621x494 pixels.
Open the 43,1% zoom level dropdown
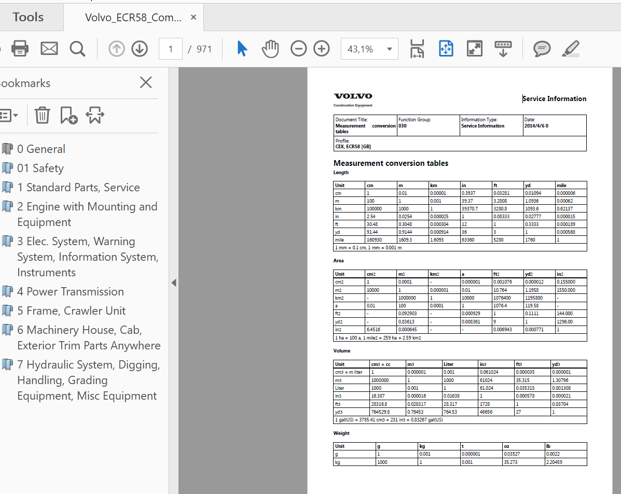[389, 49]
